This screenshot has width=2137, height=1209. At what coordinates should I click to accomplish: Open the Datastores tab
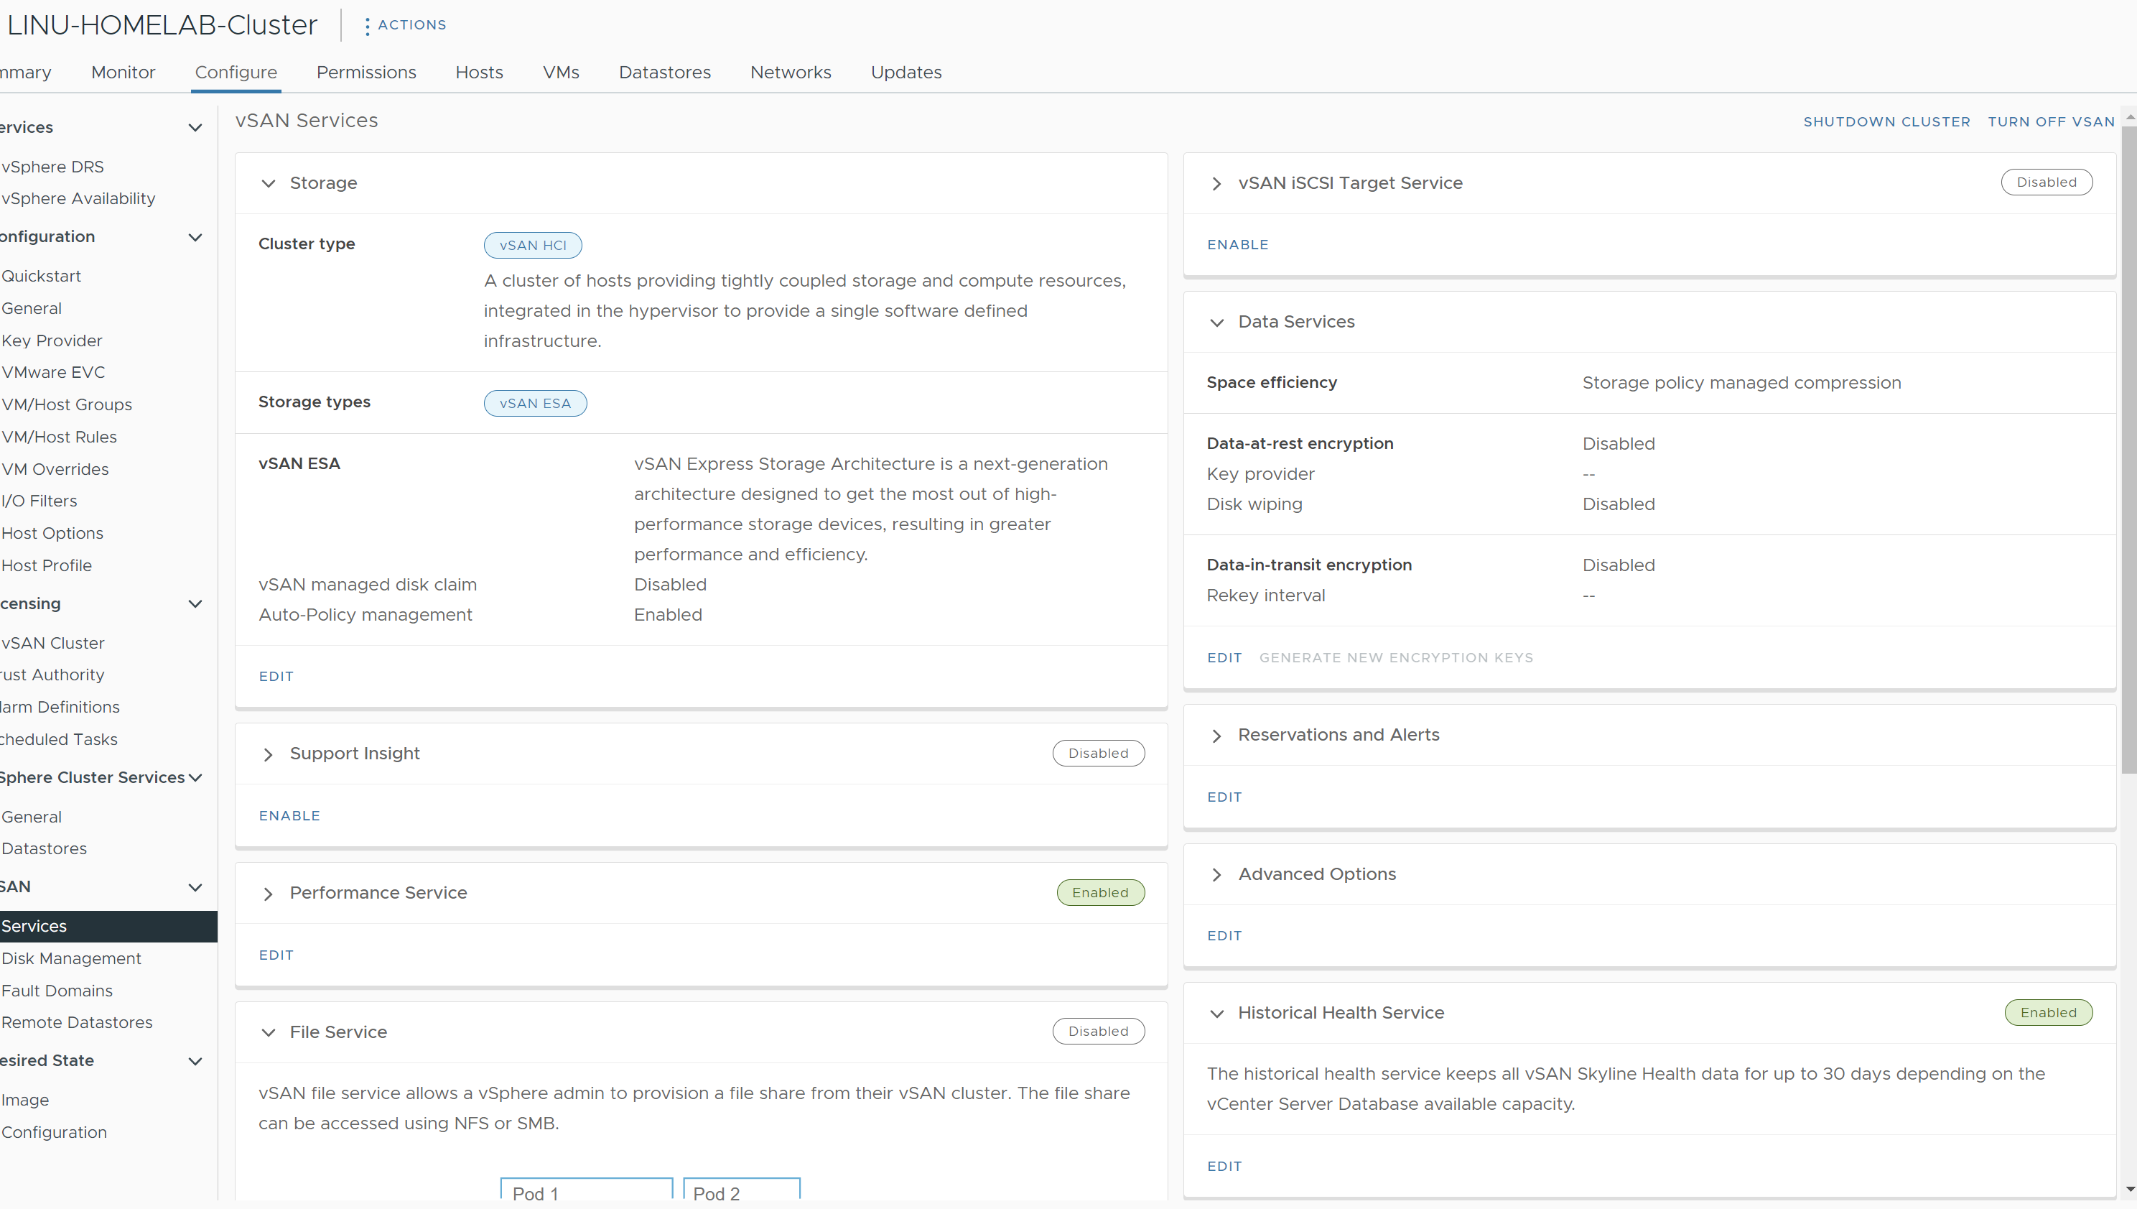[665, 73]
